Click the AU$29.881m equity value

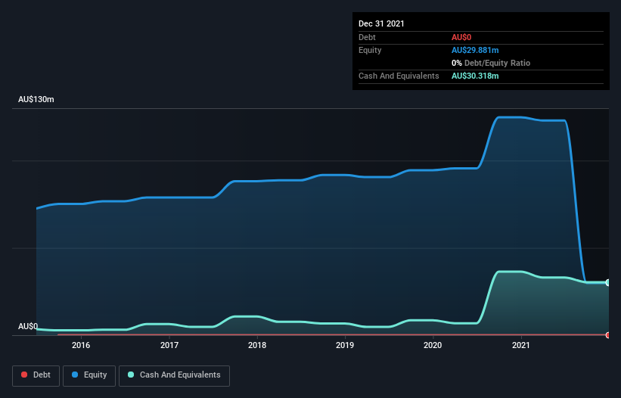point(475,50)
